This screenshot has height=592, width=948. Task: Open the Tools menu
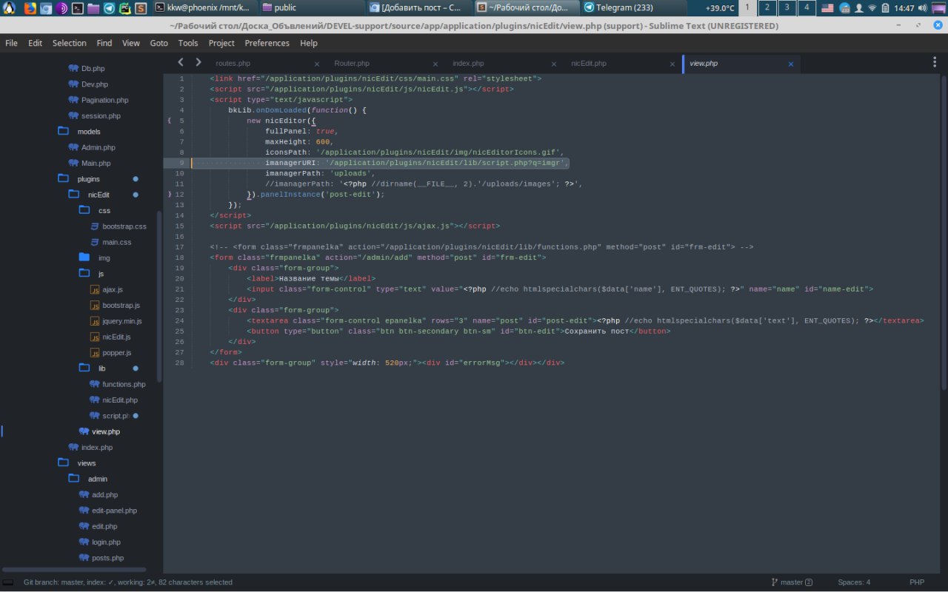(188, 43)
